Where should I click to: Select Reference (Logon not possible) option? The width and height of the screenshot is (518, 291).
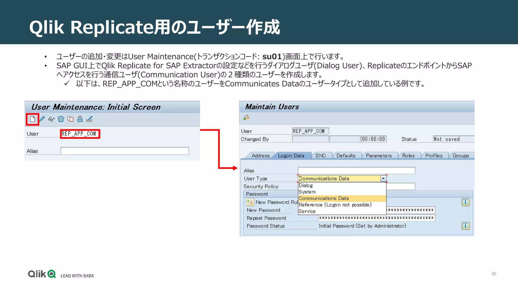click(x=342, y=205)
